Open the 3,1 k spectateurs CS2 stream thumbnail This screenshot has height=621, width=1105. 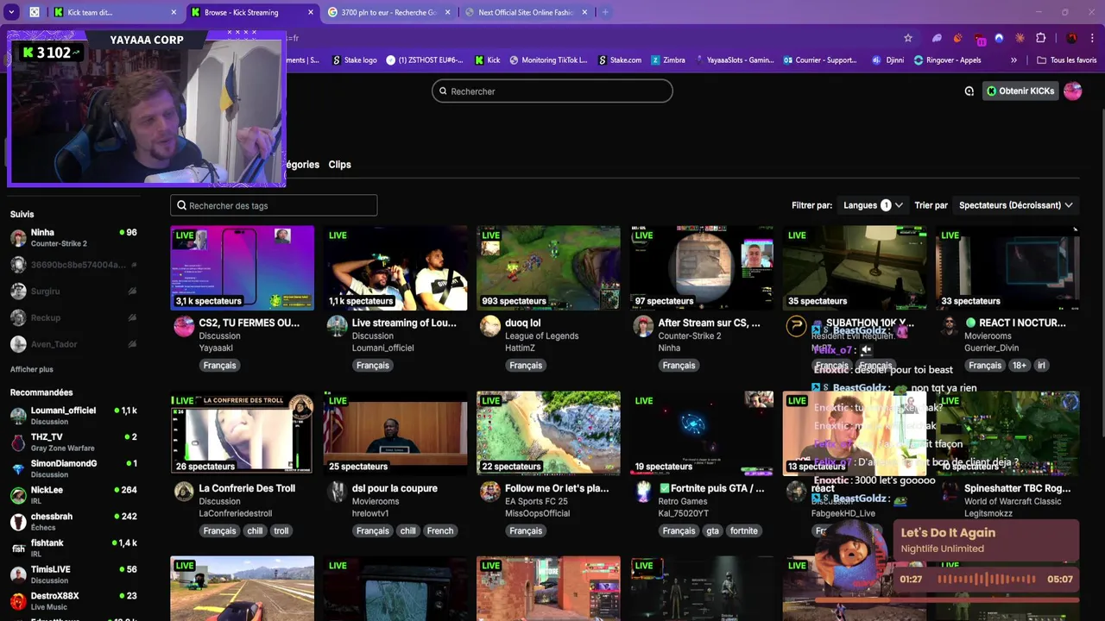coord(243,268)
